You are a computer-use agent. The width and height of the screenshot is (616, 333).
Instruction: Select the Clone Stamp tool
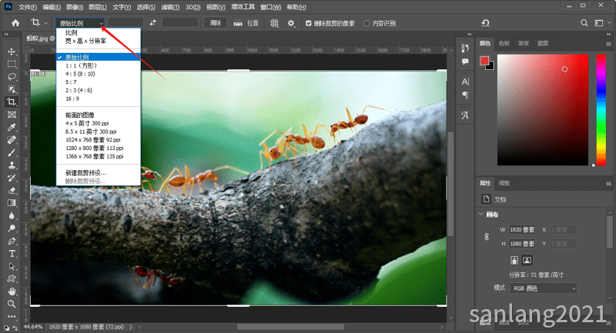coord(12,165)
